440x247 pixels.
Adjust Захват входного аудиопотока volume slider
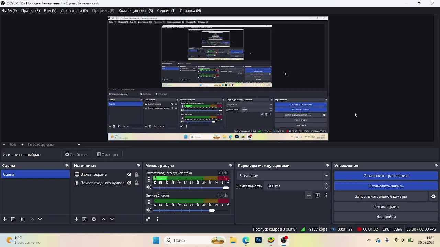point(191,188)
